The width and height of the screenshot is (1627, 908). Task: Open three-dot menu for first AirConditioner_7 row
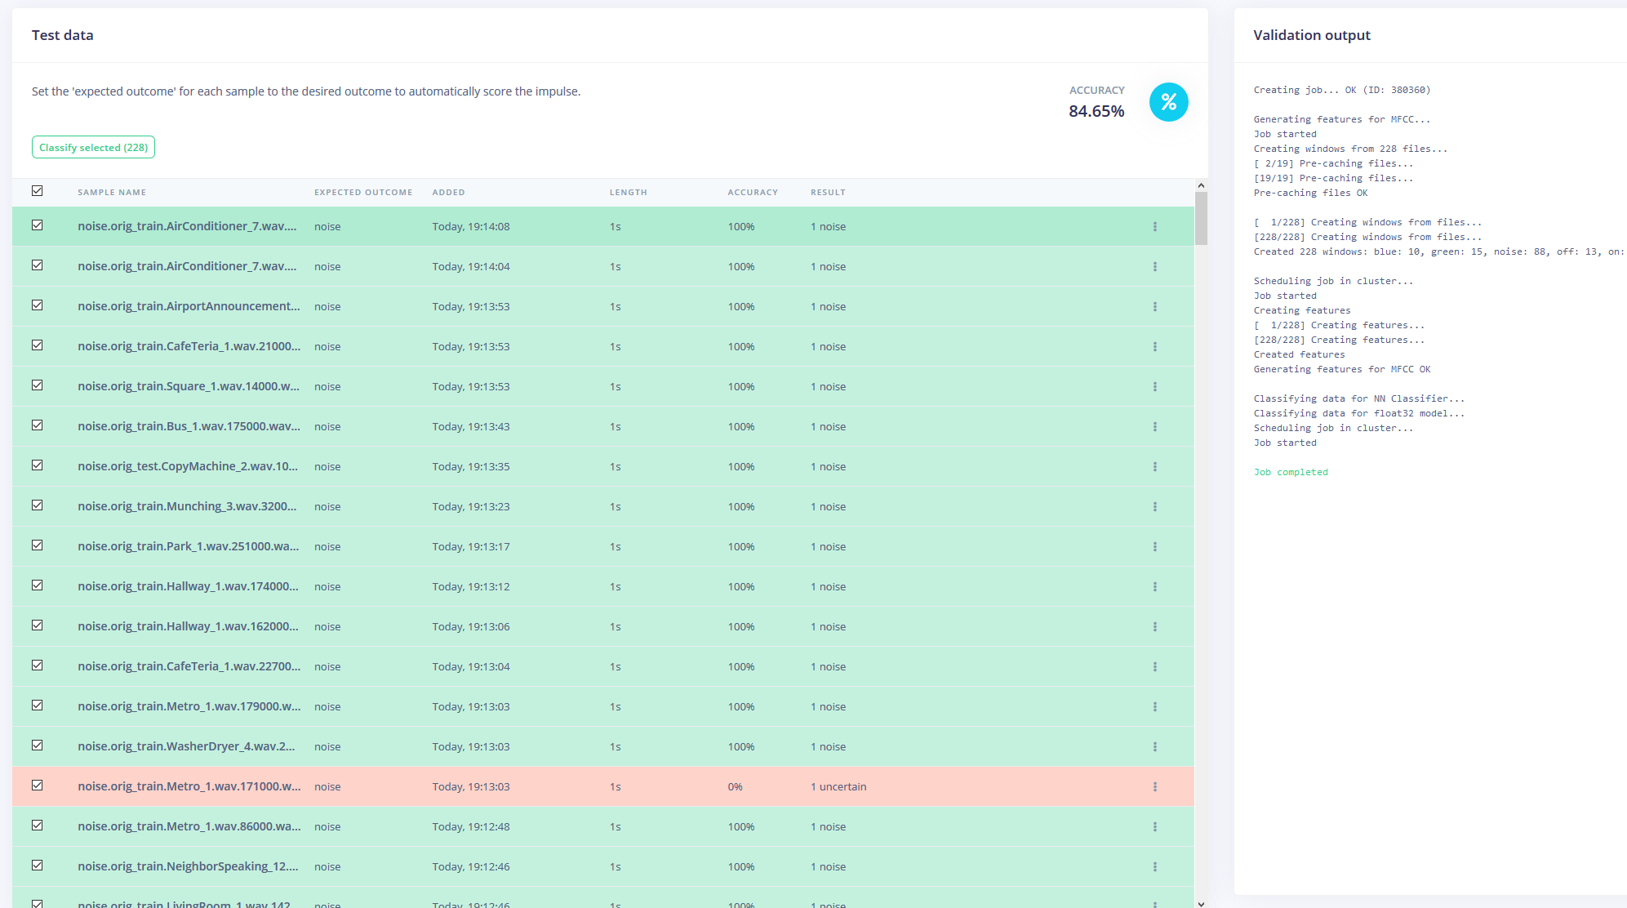(x=1154, y=227)
